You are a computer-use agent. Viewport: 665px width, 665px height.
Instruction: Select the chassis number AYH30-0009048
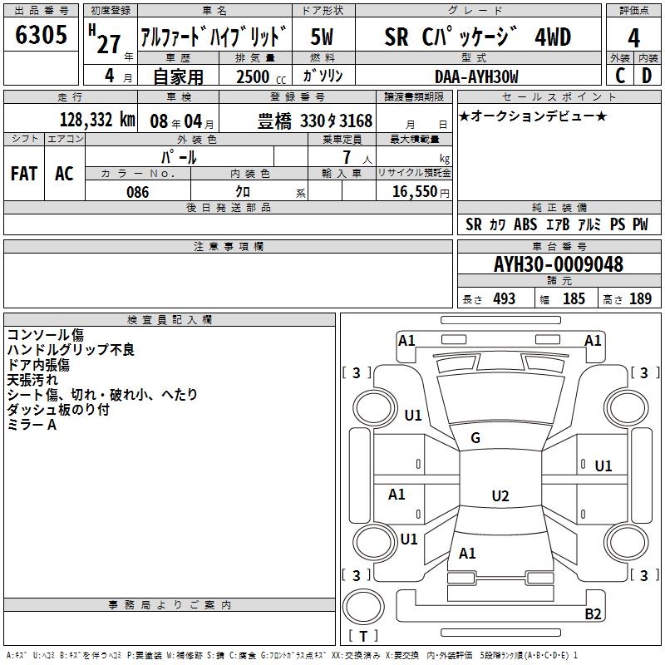pos(558,264)
